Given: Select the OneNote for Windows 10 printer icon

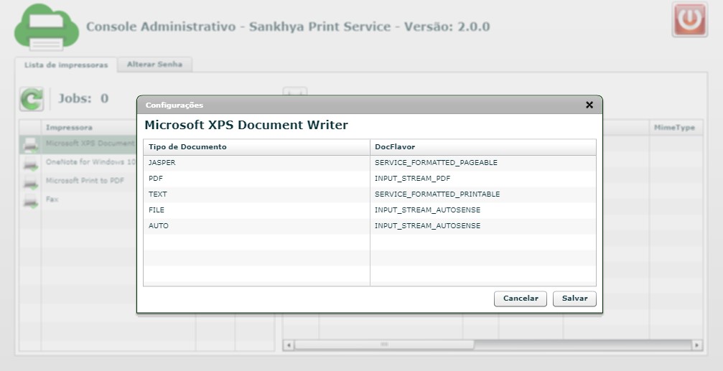Looking at the screenshot, I should click(31, 163).
